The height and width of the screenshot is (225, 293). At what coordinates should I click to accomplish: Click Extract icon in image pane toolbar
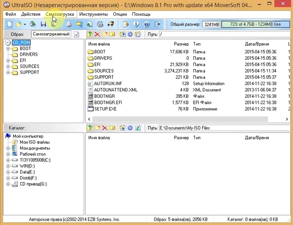[122, 35]
